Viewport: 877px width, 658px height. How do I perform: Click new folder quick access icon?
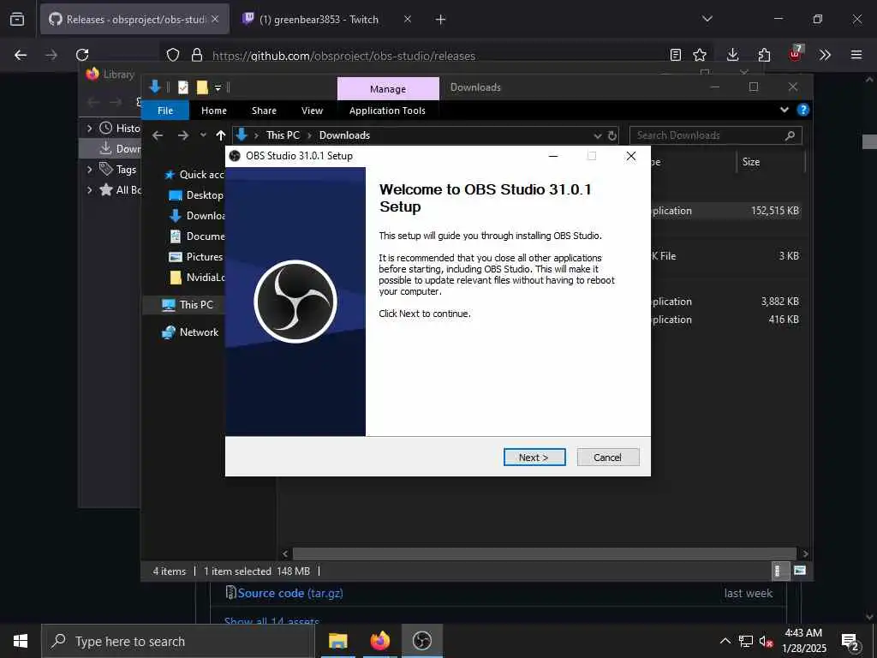pyautogui.click(x=202, y=87)
